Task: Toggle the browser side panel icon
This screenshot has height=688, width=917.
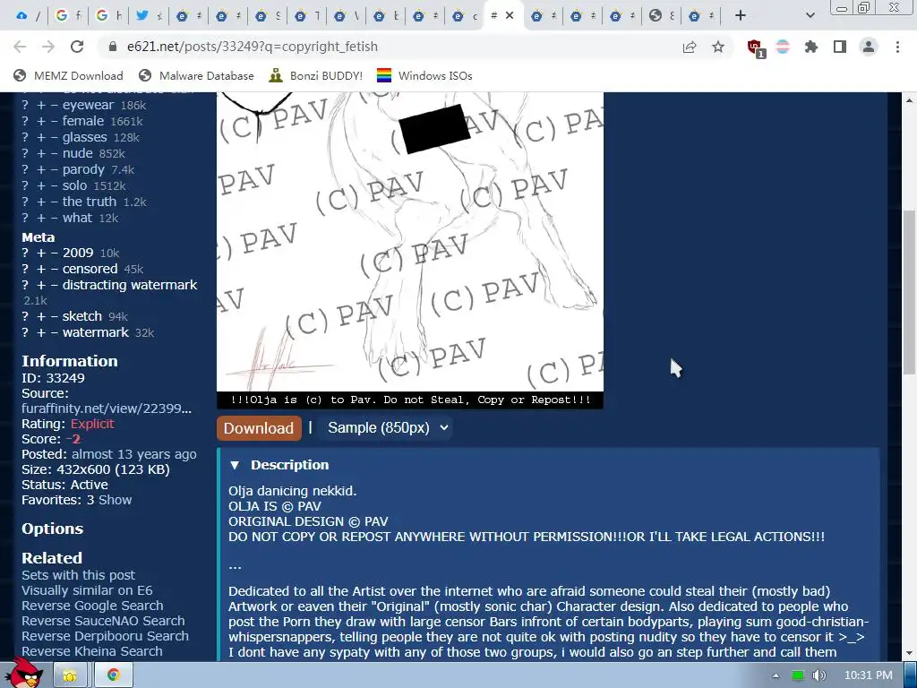Action: pos(840,47)
